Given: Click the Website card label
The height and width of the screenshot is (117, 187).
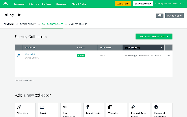Looking at the screenshot, I should tap(113, 113).
